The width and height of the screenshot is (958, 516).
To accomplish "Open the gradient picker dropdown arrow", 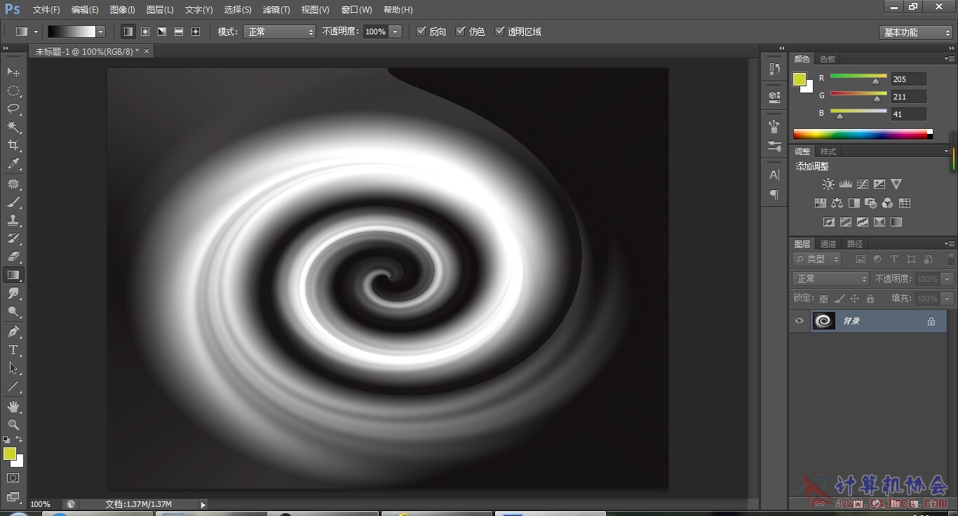I will [101, 32].
